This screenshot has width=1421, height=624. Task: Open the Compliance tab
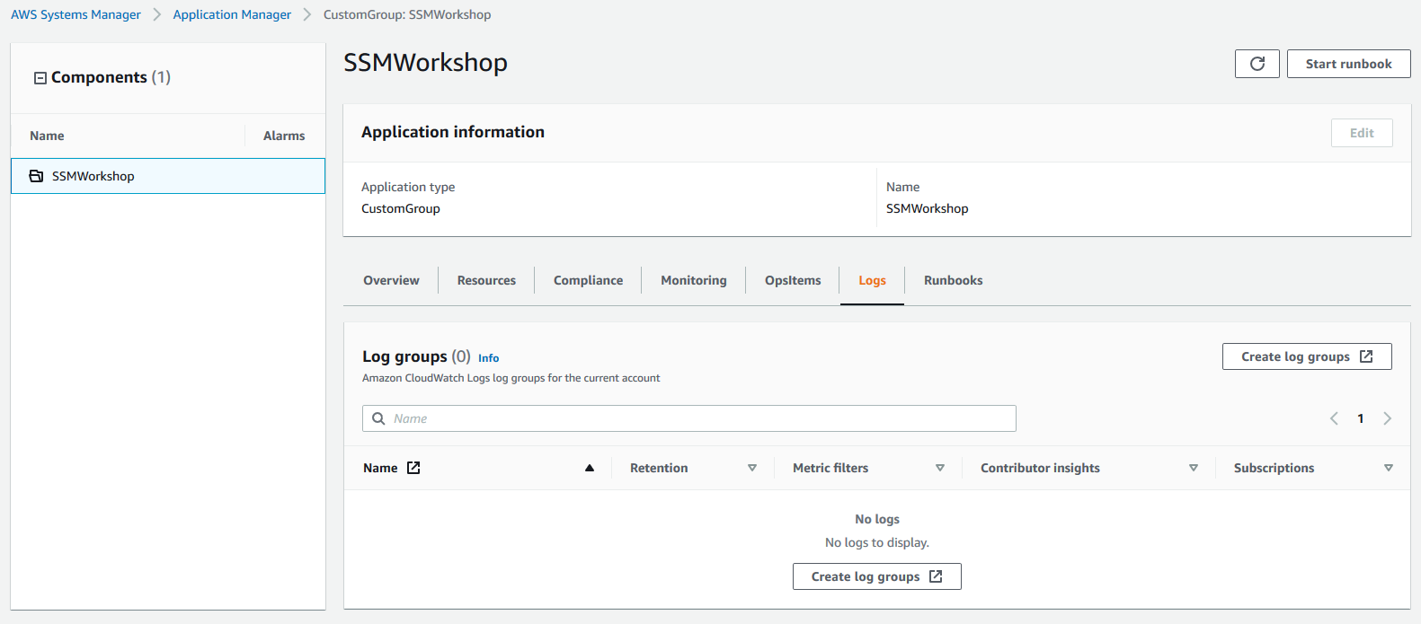pyautogui.click(x=588, y=280)
